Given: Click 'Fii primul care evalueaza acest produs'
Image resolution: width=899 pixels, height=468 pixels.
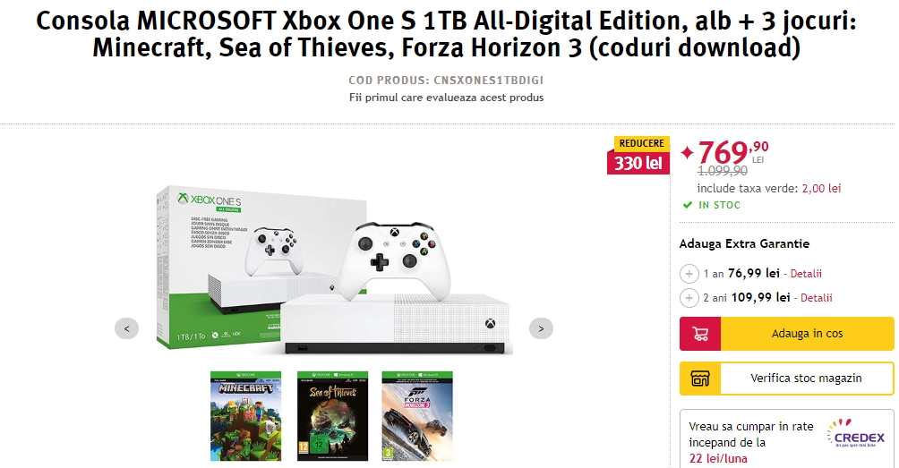Looking at the screenshot, I should (x=446, y=98).
